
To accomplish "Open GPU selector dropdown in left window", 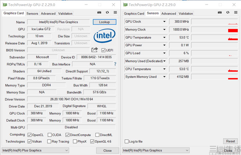I will [x=35, y=151].
